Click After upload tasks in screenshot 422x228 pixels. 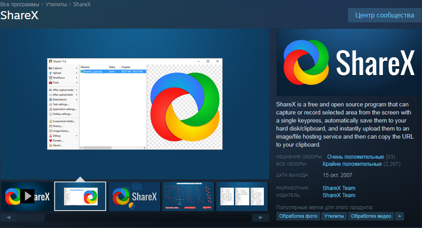pyautogui.click(x=63, y=95)
